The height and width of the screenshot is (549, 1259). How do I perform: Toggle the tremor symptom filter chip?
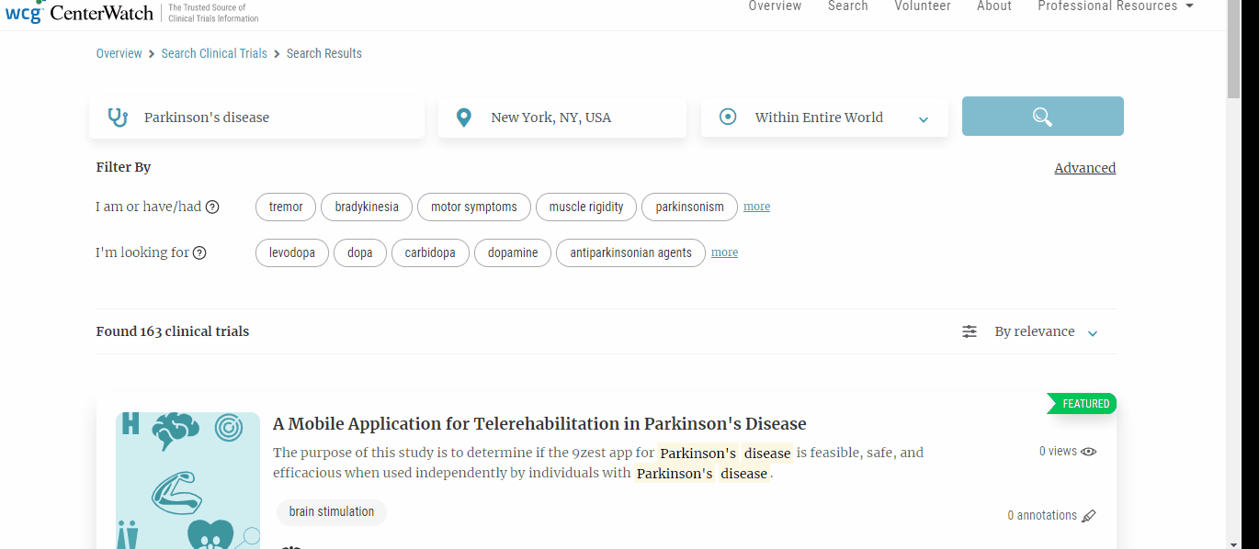click(285, 207)
